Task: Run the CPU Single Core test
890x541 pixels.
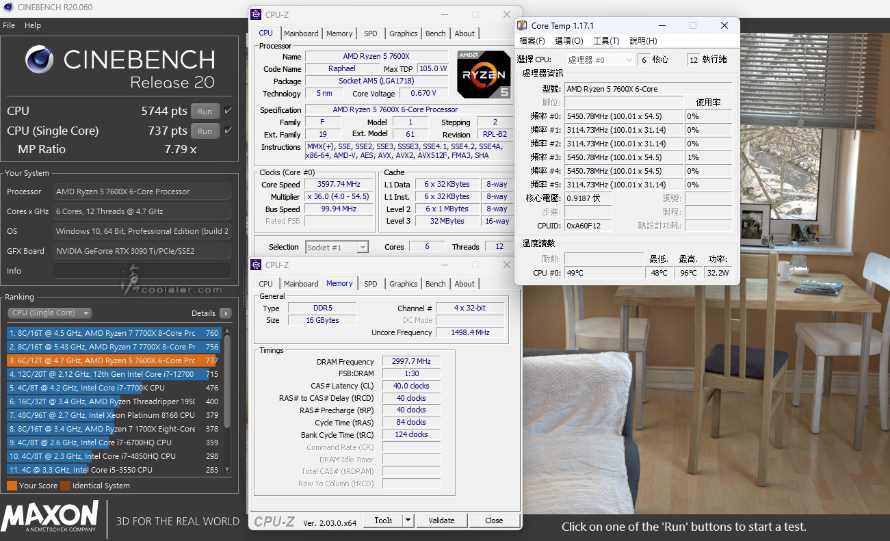Action: [x=205, y=131]
